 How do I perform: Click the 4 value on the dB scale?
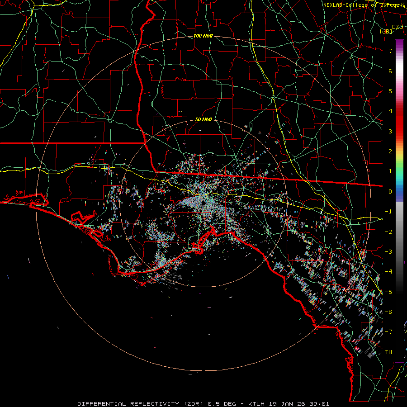click(390, 111)
